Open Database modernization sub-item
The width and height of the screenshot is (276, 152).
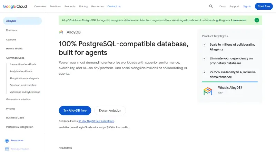[x=23, y=85]
